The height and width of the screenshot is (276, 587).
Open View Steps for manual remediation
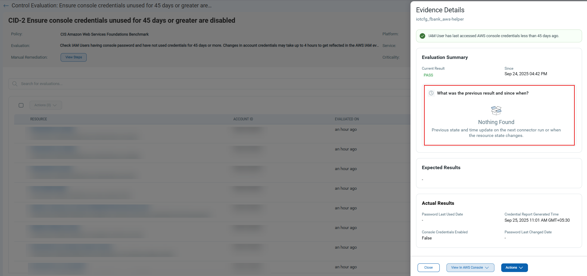[73, 57]
